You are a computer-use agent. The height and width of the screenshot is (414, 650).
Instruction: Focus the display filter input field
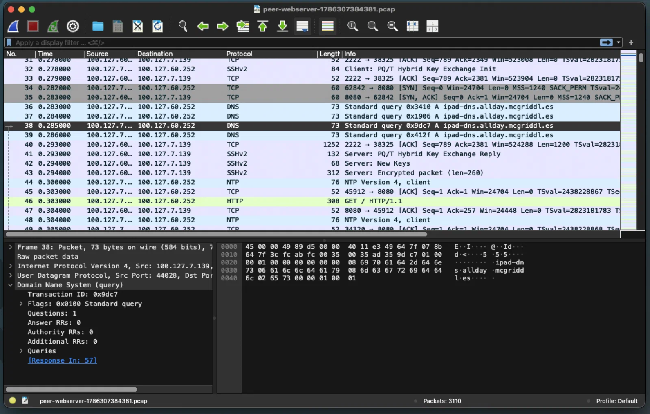pos(307,43)
